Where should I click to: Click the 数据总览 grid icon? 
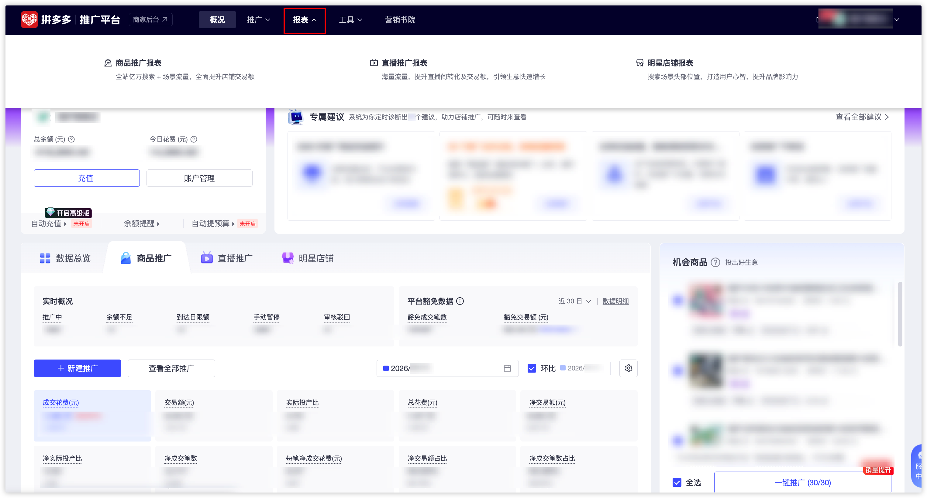45,258
